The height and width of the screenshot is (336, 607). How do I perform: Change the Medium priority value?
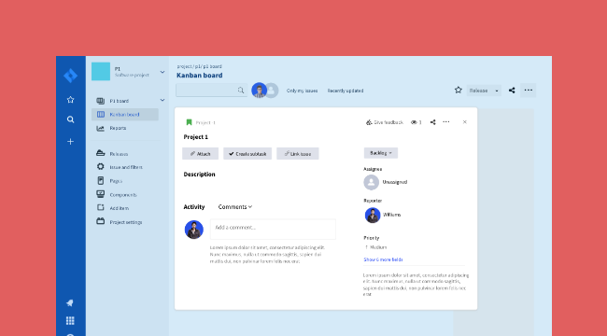coord(375,247)
